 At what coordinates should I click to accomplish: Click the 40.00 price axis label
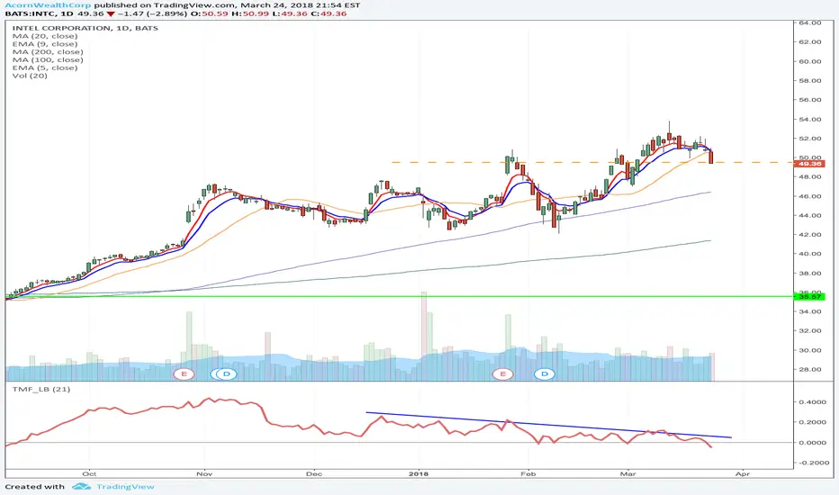[x=810, y=254]
